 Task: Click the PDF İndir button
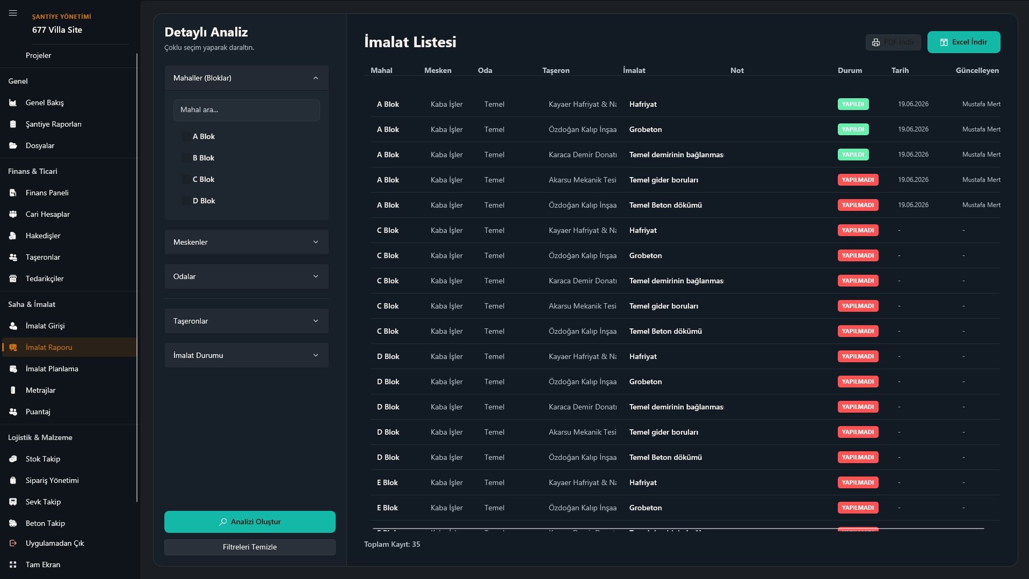point(893,42)
